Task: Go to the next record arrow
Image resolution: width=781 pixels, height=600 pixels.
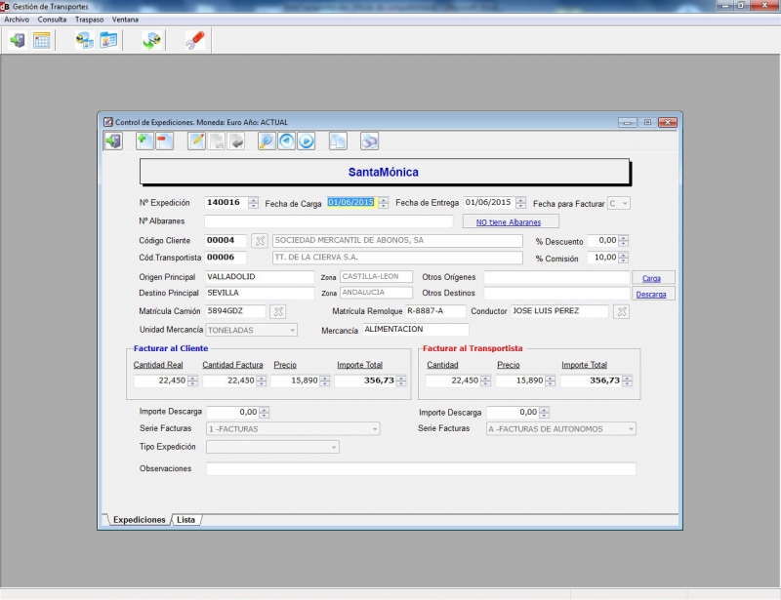Action: point(306,141)
